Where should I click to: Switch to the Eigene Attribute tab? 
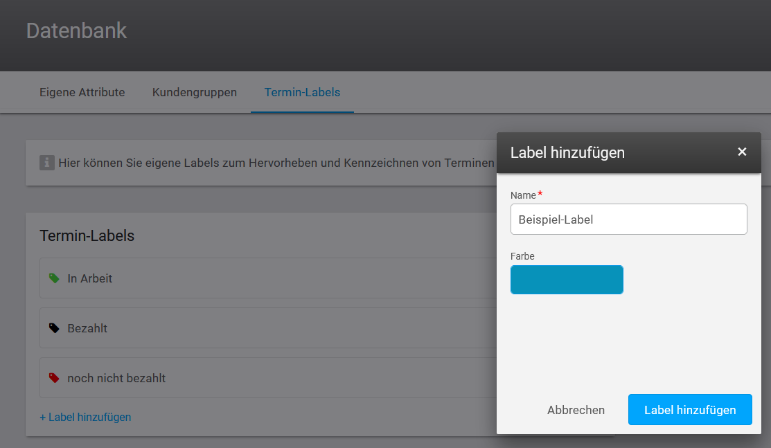point(82,92)
